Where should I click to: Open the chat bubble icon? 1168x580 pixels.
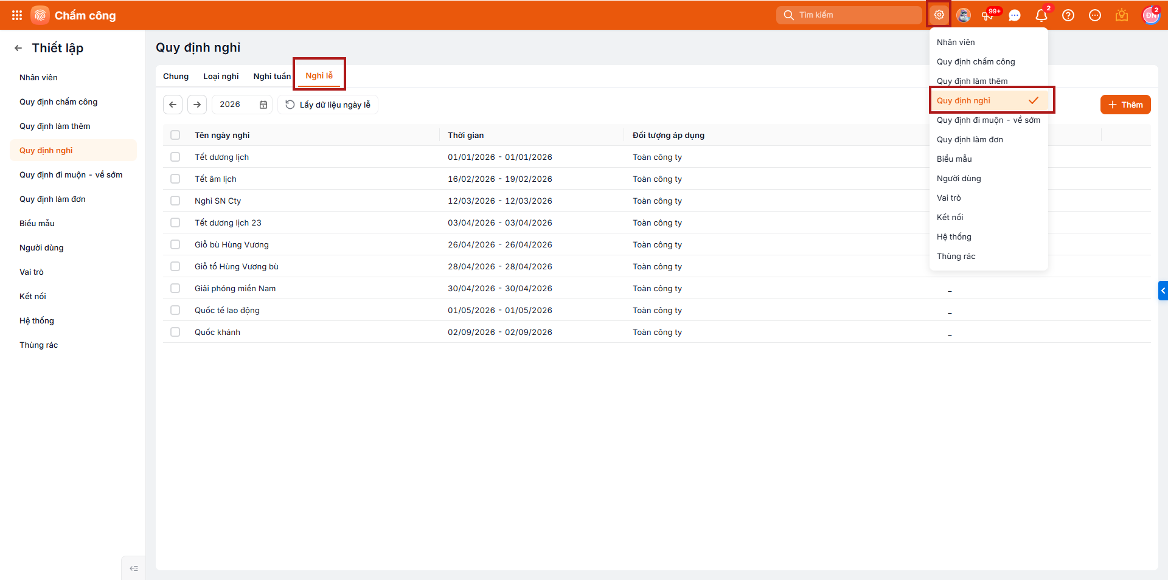[1015, 15]
